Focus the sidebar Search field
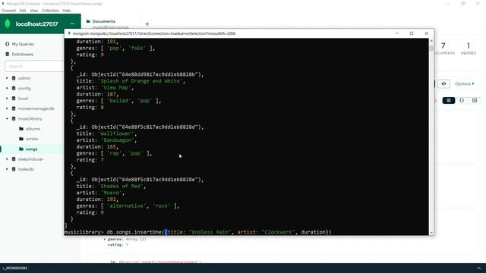The image size is (486, 273). [x=34, y=66]
